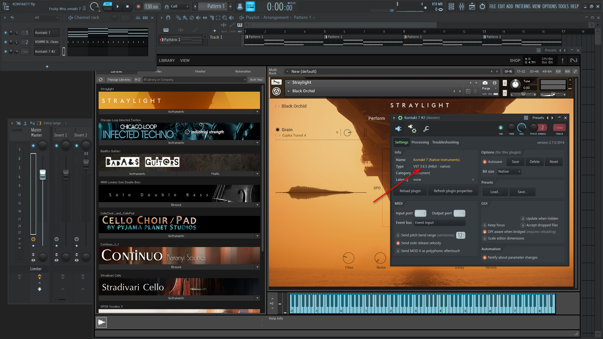603x339 pixels.
Task: Open the camera snapshot view in Kontakt
Action: 485,83
